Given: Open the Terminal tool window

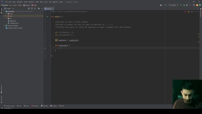Looking at the screenshot, I should click(x=44, y=106).
